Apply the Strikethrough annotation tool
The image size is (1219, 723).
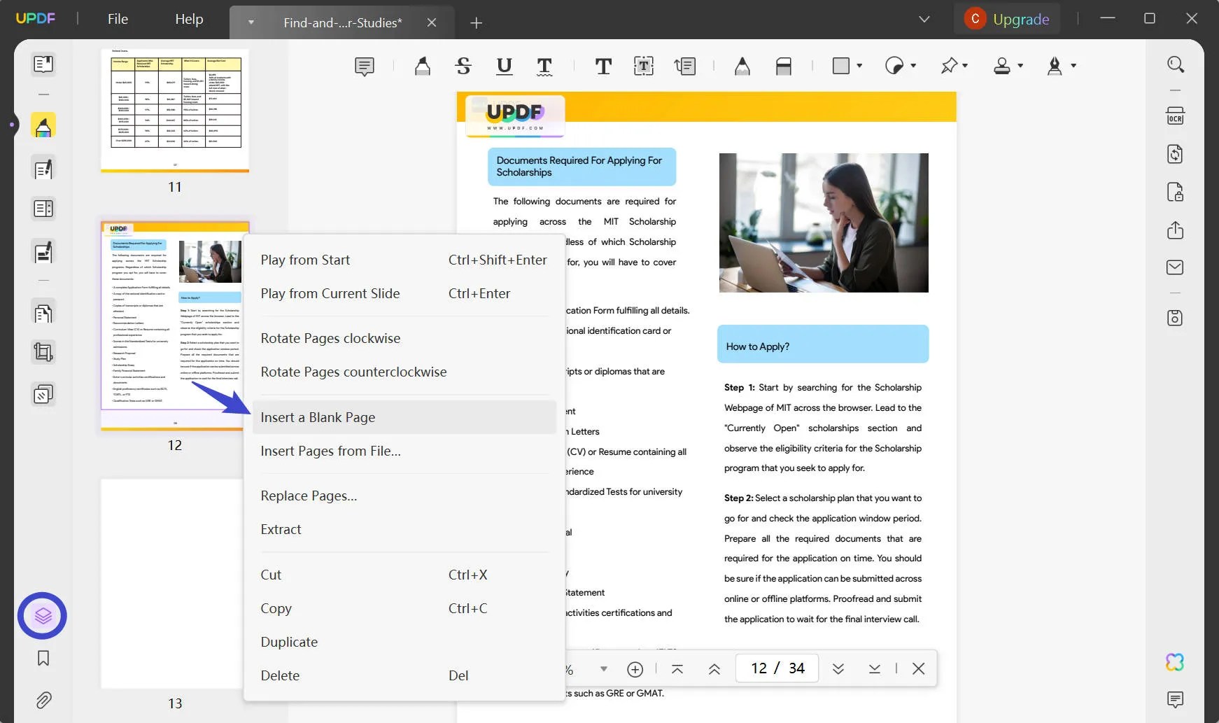coord(463,66)
